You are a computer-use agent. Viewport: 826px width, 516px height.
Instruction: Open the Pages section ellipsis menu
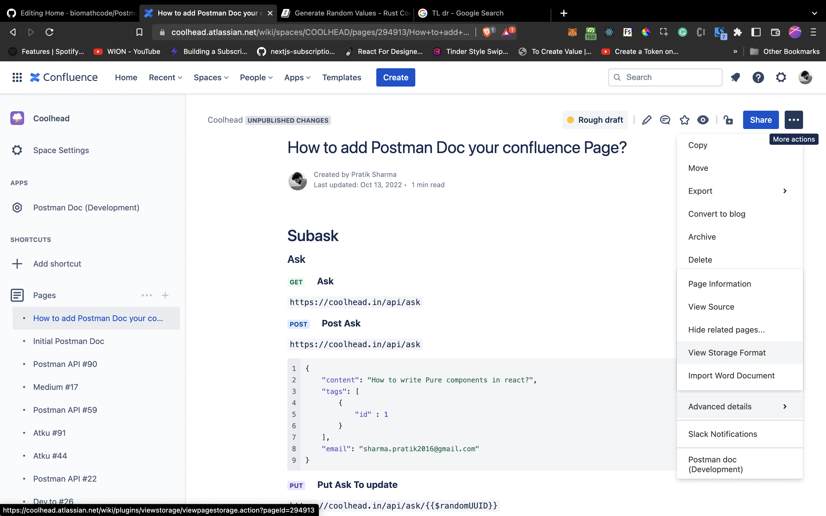pos(147,295)
